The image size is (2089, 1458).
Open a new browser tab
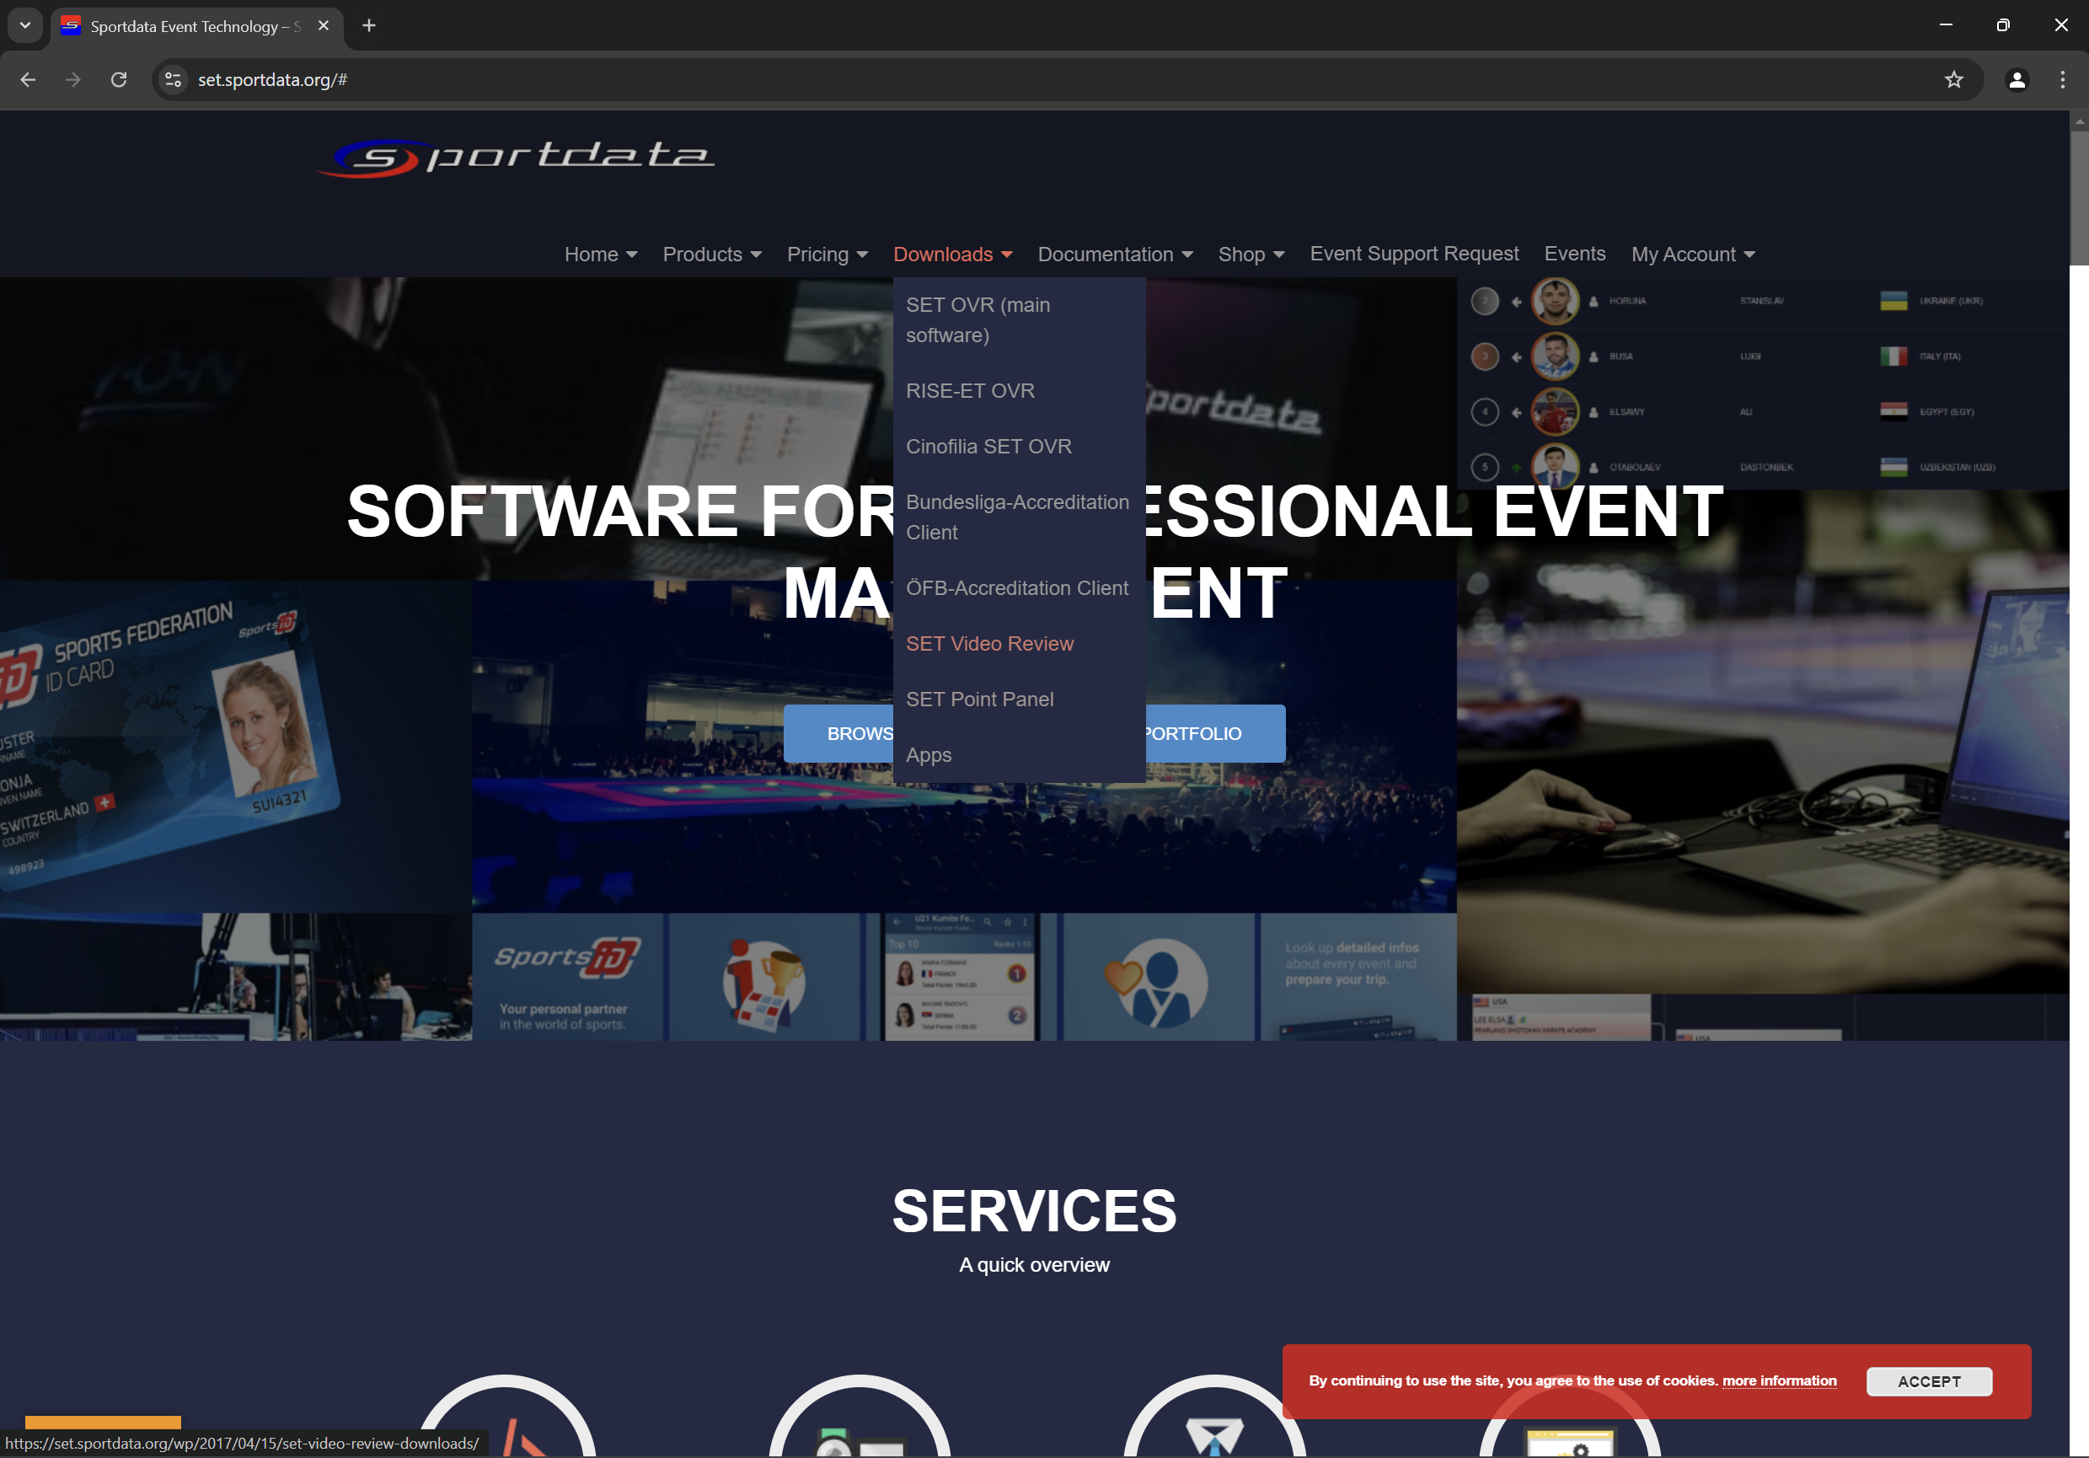point(368,25)
